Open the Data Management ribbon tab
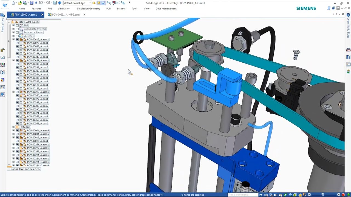Image resolution: width=351 pixels, height=197 pixels. coord(166,8)
